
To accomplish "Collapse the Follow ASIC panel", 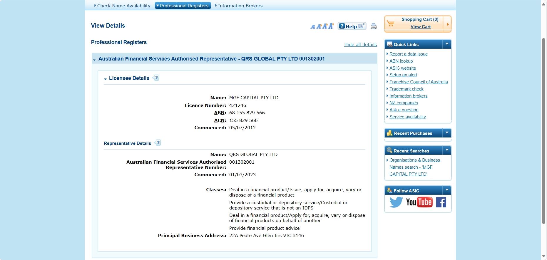I will point(447,190).
